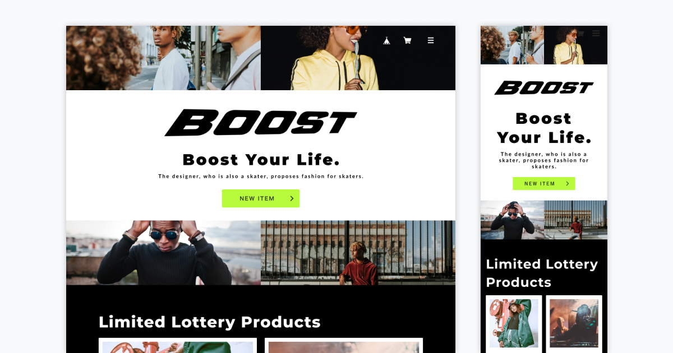Open the shopping cart in desktop header

point(408,40)
